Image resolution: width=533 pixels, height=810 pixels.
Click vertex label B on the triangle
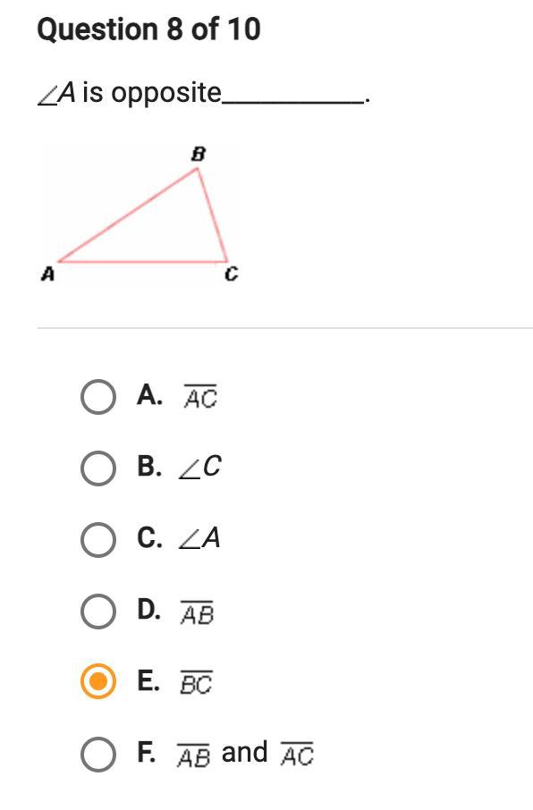click(198, 154)
